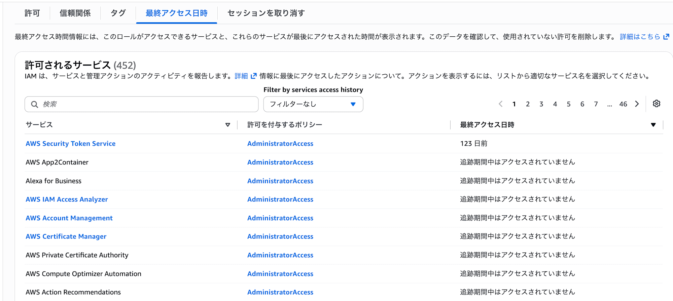673x301 pixels.
Task: Click external link icon next to 詳細
Action: point(253,76)
